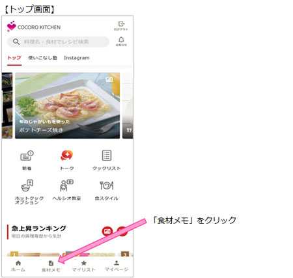Viewport: 293px width, 278px height.
Task: Click the magnifier search icon
Action: click(16, 42)
